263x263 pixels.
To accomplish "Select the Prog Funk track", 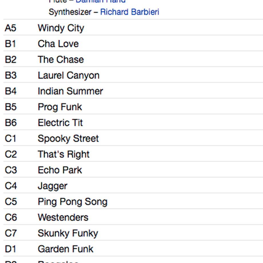I will [x=60, y=107].
